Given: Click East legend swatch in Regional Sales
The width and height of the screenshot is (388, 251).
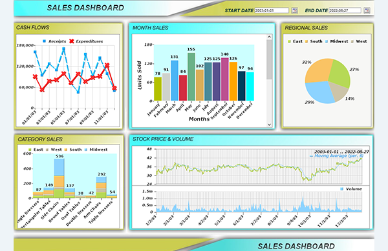Looking at the screenshot, I should [x=289, y=41].
